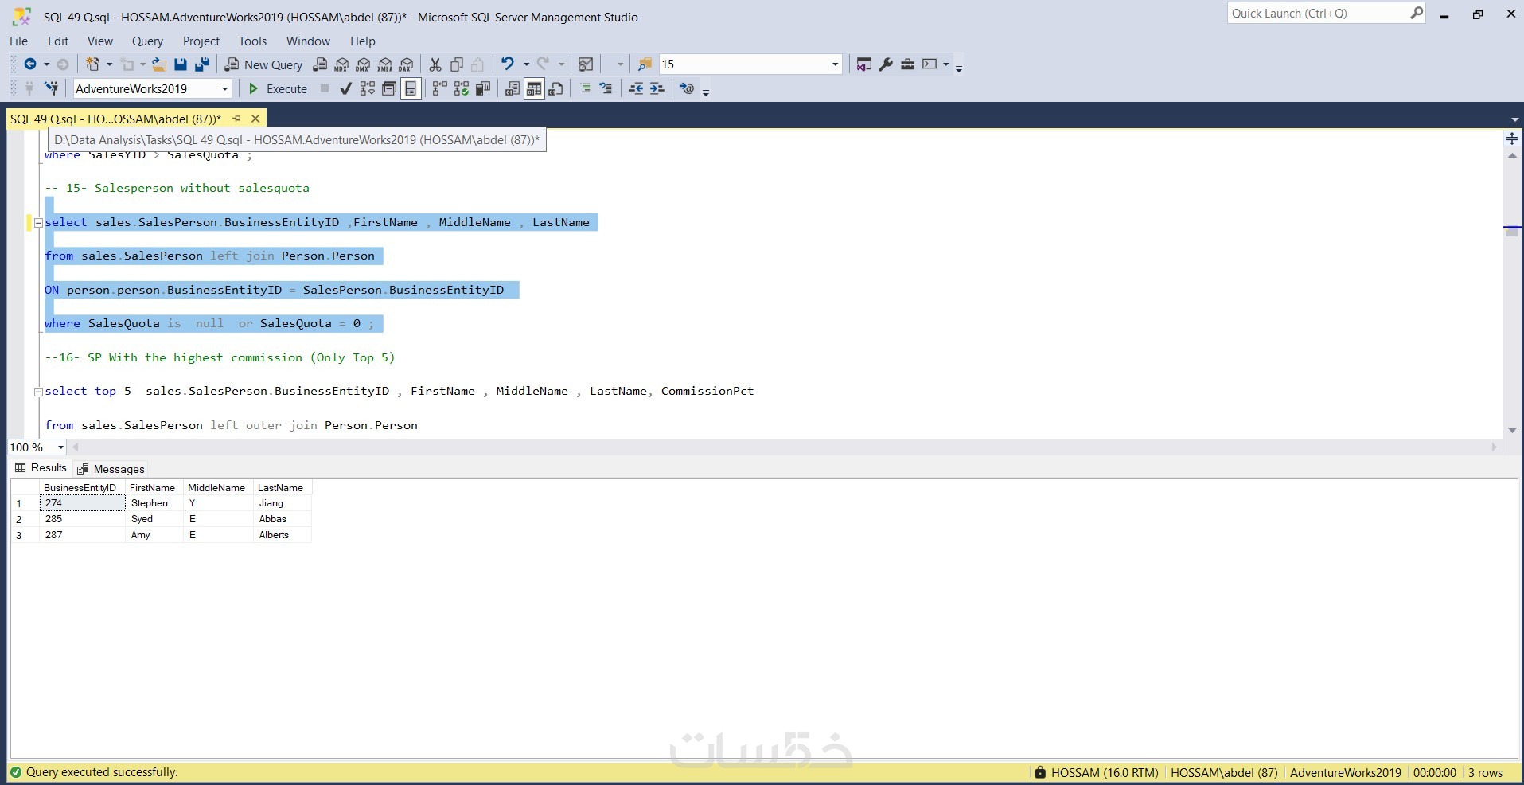Create a new DMX query
This screenshot has height=785, width=1524.
pyautogui.click(x=363, y=64)
